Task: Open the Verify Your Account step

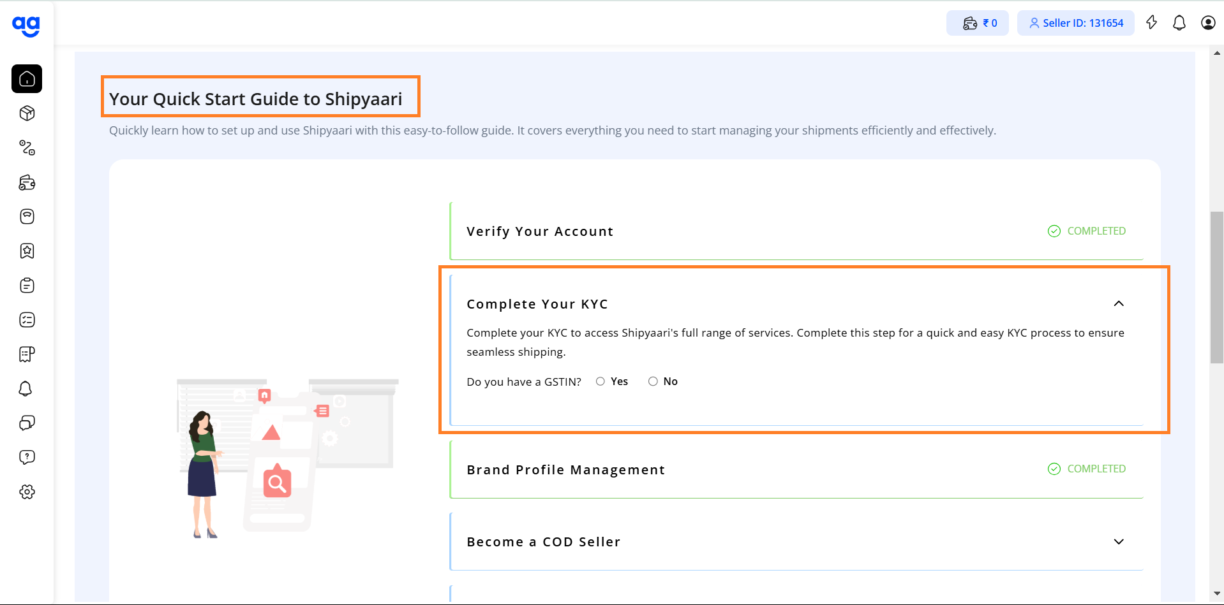Action: (796, 231)
